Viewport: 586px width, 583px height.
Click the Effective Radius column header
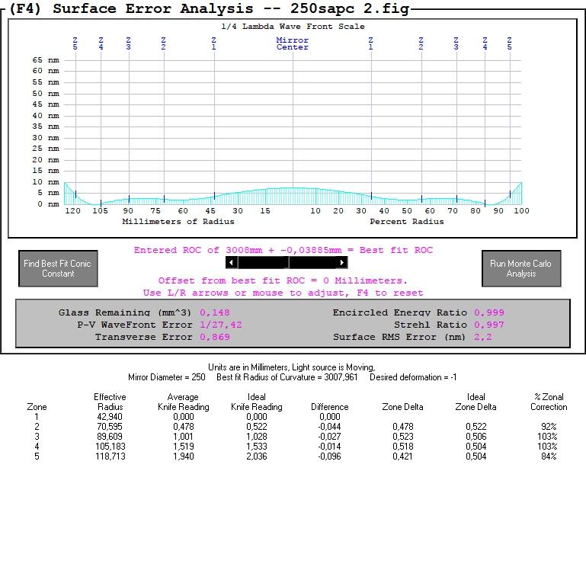pyautogui.click(x=110, y=402)
